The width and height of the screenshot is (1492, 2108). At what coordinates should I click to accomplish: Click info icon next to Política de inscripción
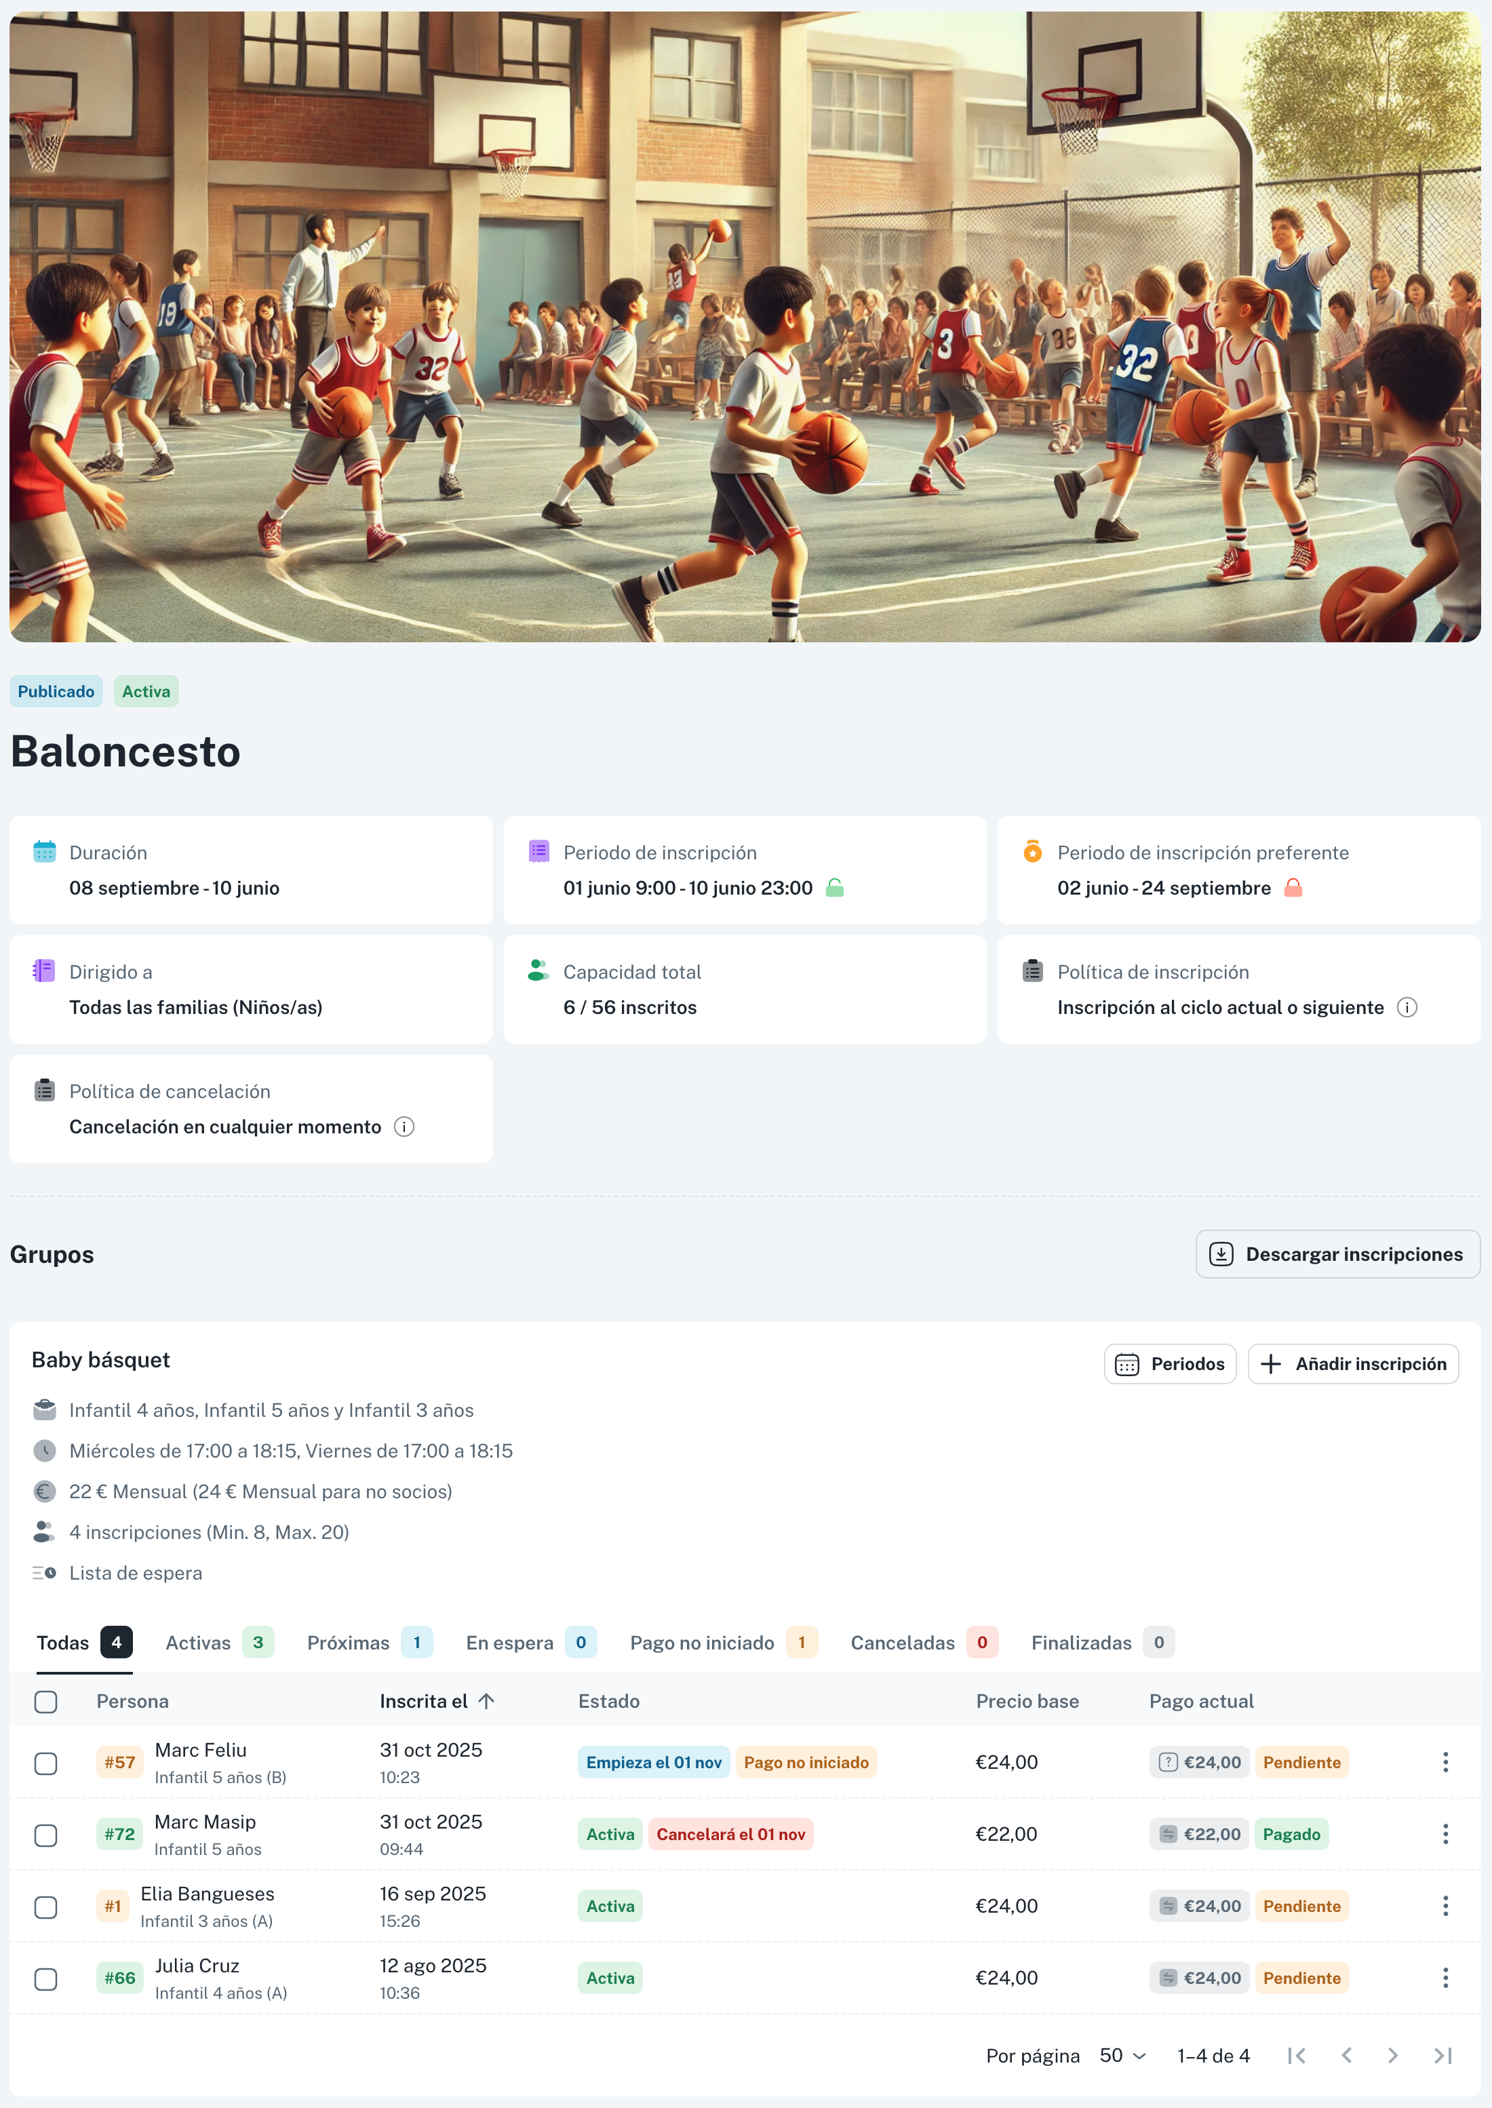(1407, 1007)
